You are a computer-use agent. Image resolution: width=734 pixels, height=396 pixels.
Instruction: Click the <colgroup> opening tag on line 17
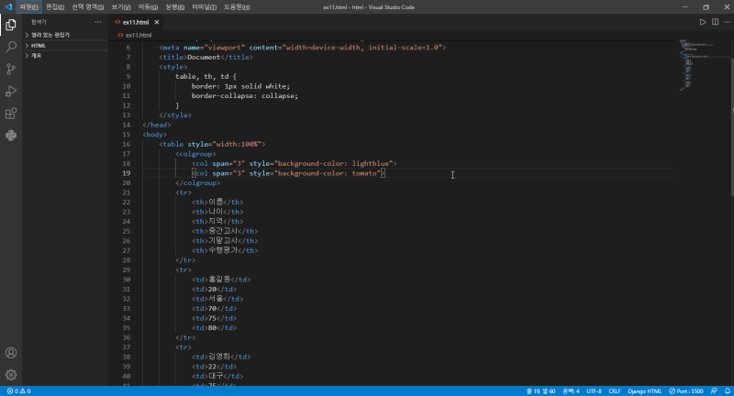[x=195, y=154]
